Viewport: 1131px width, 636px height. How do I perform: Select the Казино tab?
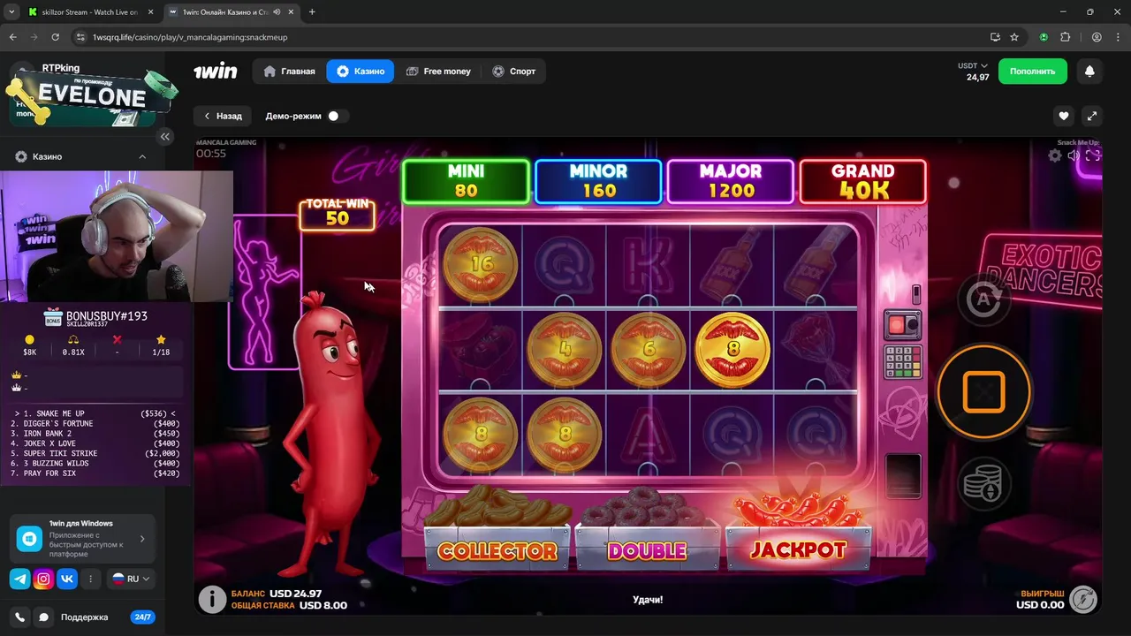click(360, 71)
